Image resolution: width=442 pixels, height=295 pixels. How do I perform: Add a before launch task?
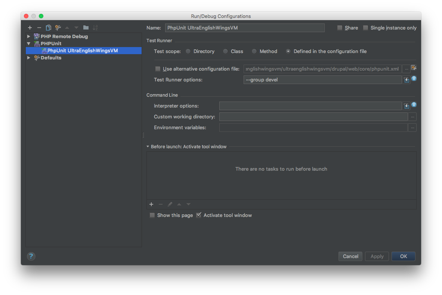151,204
